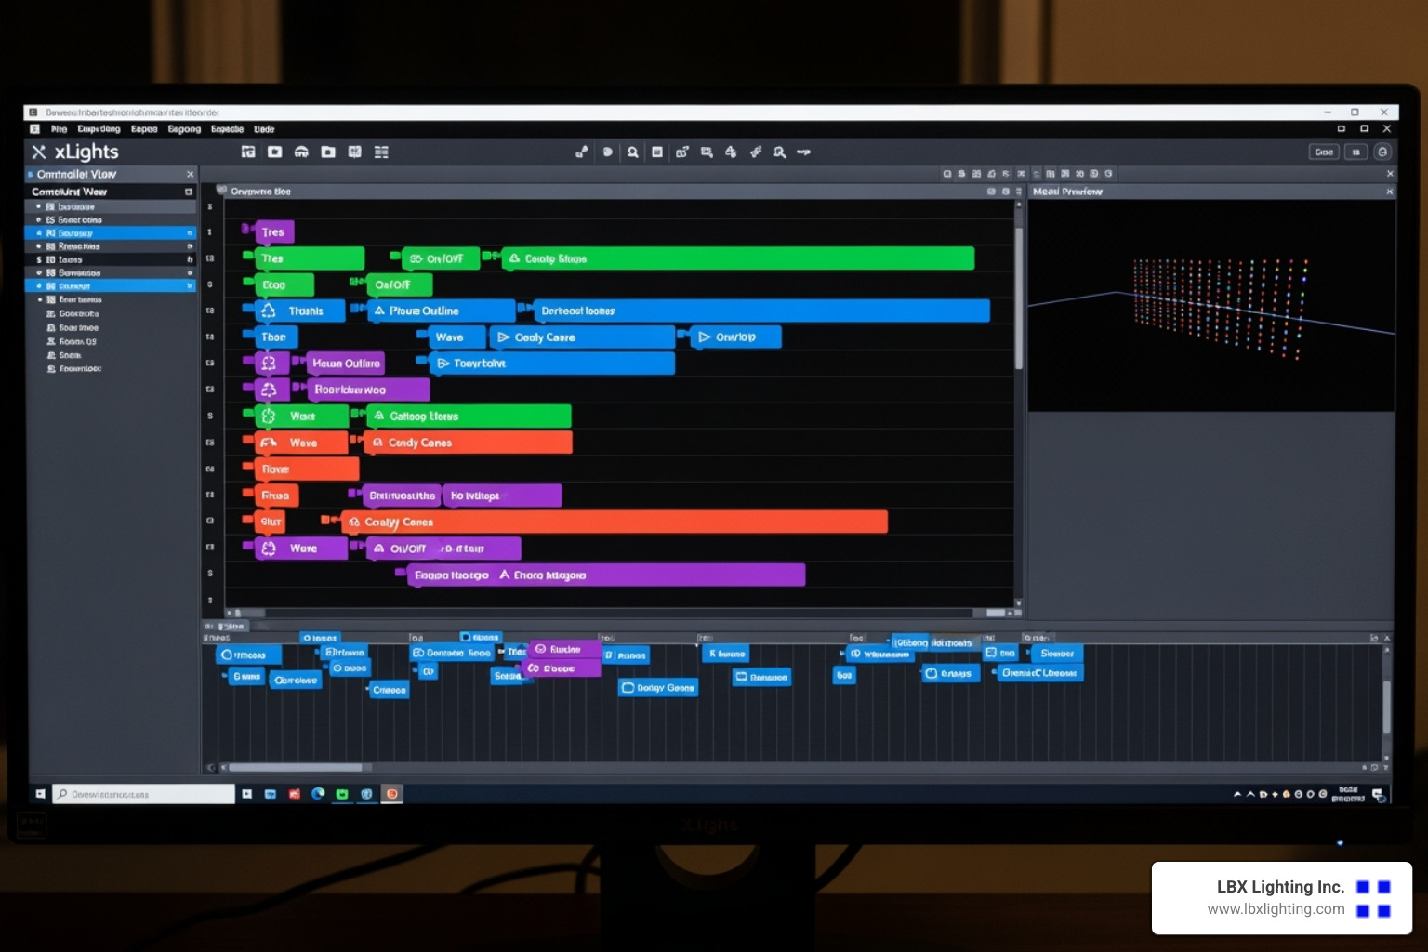Click the folder icon in the left toolbar group
The width and height of the screenshot is (1428, 952).
point(328,152)
